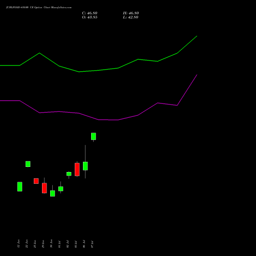
Task: Select the 03 Jul date label
Action: click(x=76, y=244)
